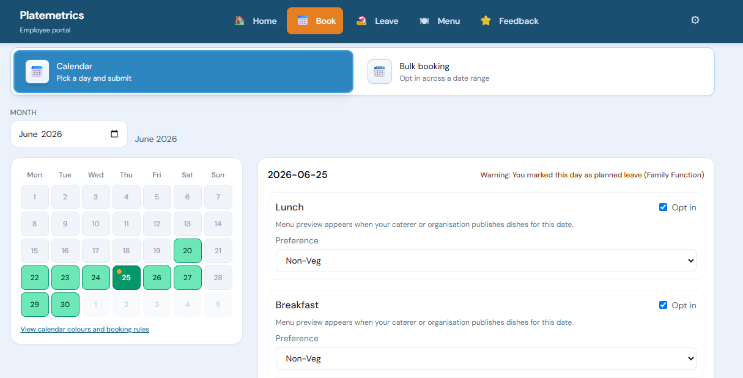Go to Home page
The image size is (743, 378).
(x=256, y=21)
